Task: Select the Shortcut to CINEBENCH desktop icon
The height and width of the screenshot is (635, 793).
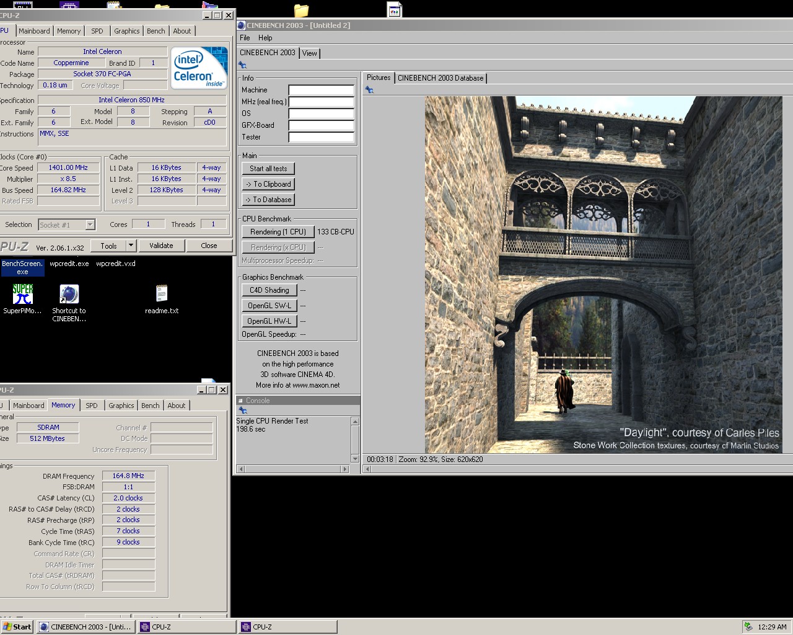Action: click(69, 303)
